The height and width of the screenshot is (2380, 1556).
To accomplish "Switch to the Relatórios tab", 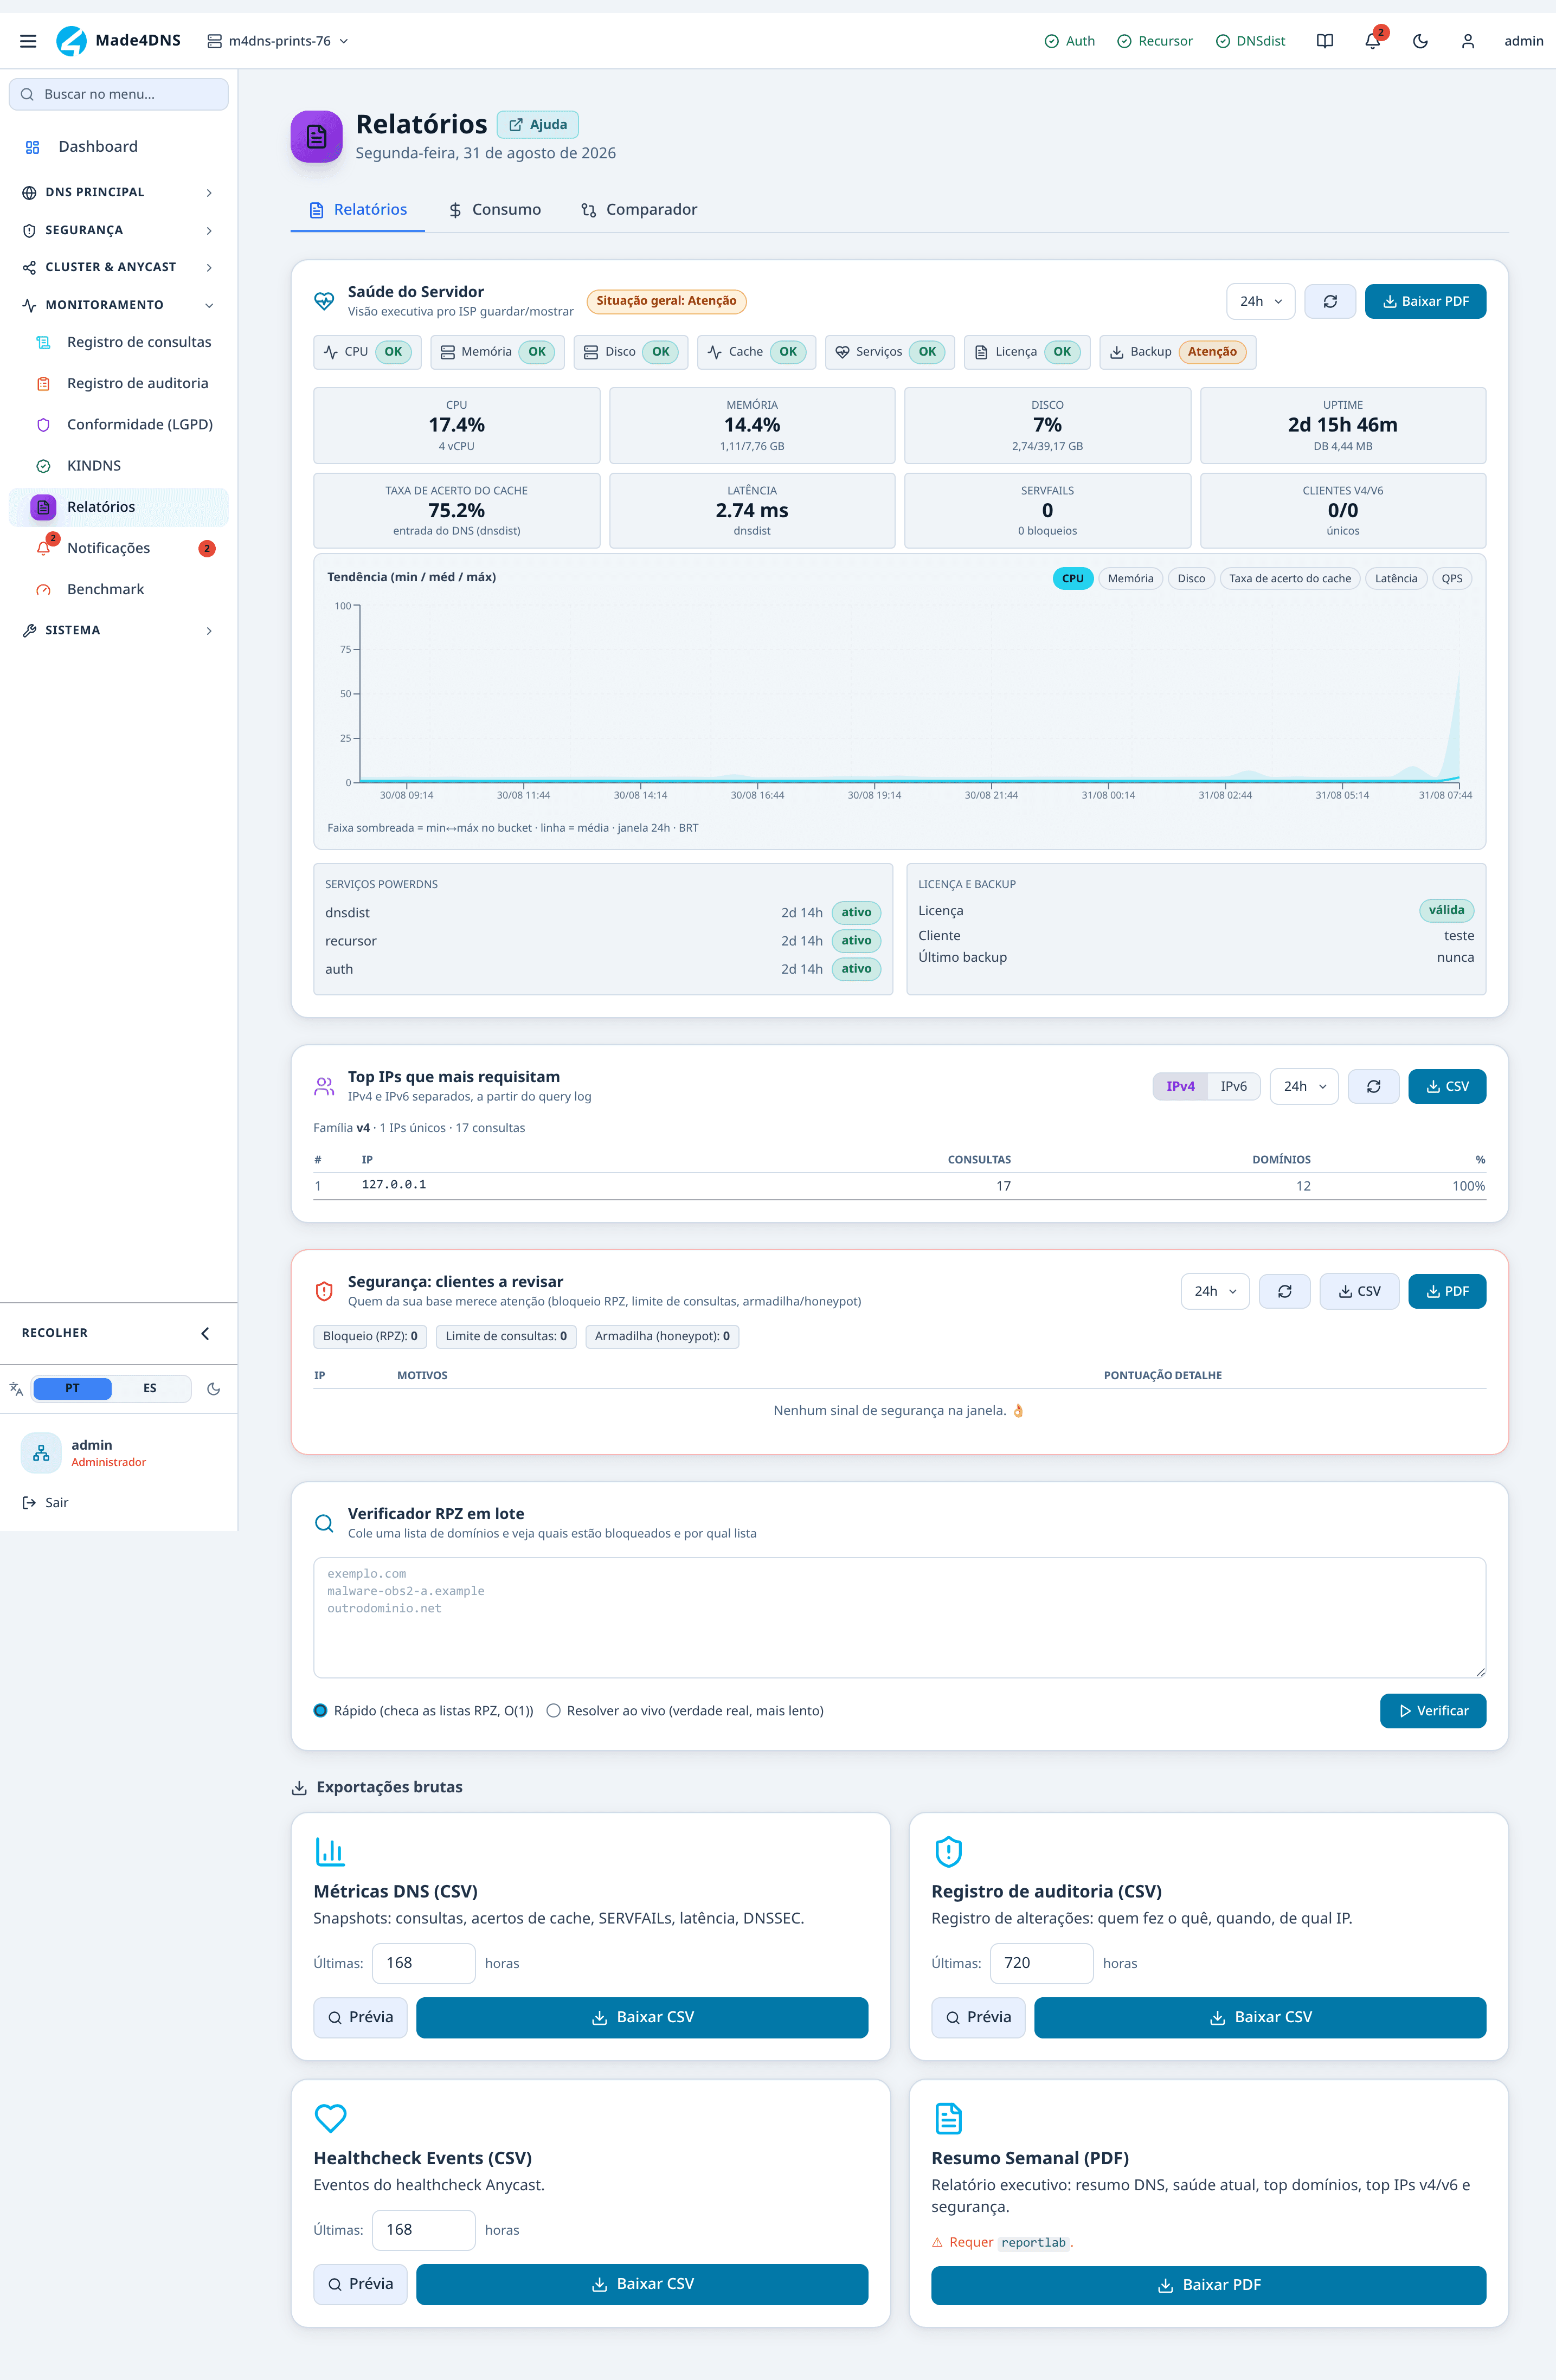I will [358, 209].
